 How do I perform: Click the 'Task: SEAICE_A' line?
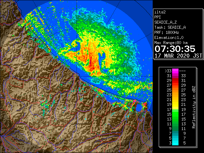(x=170, y=27)
